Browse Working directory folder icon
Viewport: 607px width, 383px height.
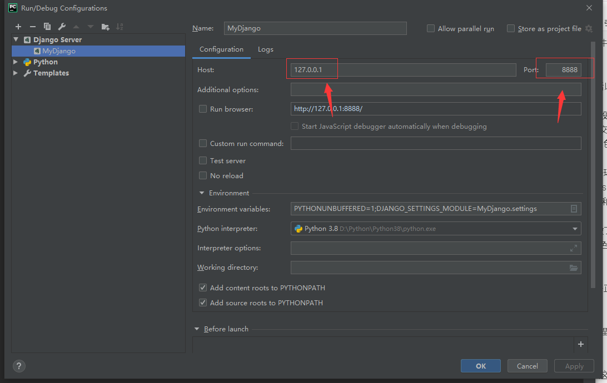pos(574,268)
